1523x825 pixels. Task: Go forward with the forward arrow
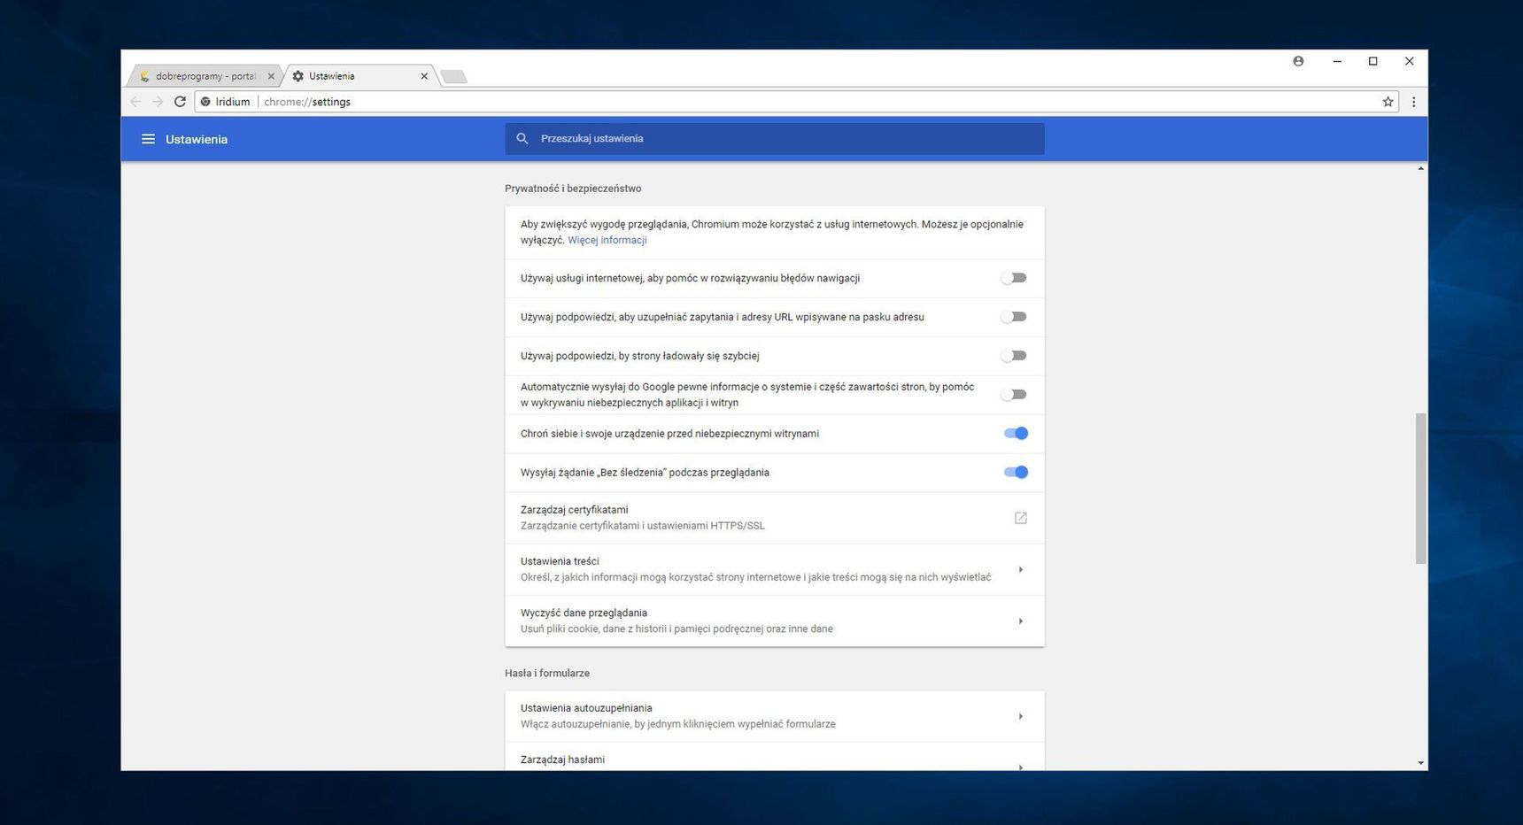[x=158, y=102]
